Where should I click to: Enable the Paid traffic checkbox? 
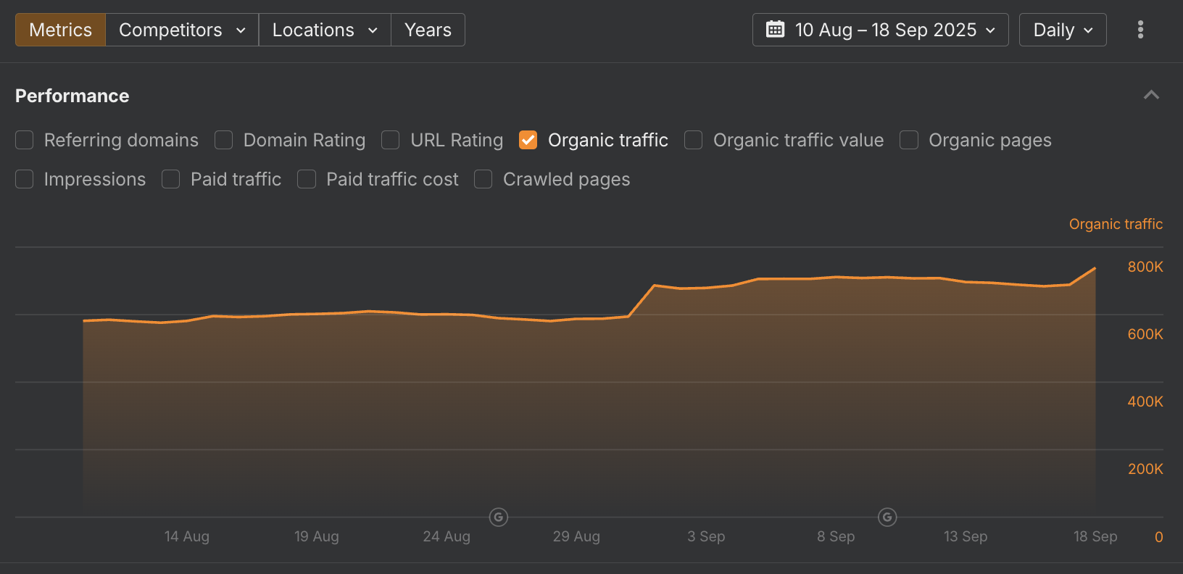(171, 179)
